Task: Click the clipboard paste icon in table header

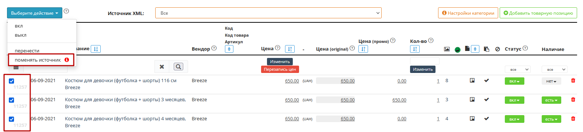Action: [486, 49]
